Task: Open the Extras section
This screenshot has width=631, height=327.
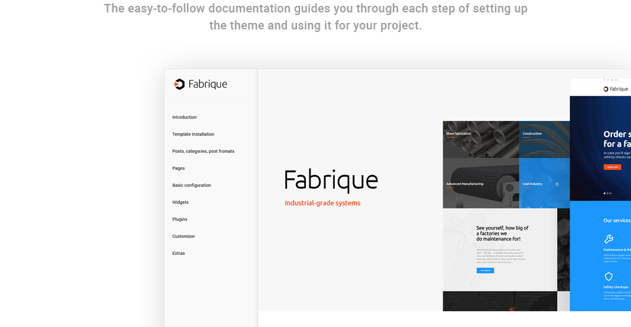Action: coord(179,253)
